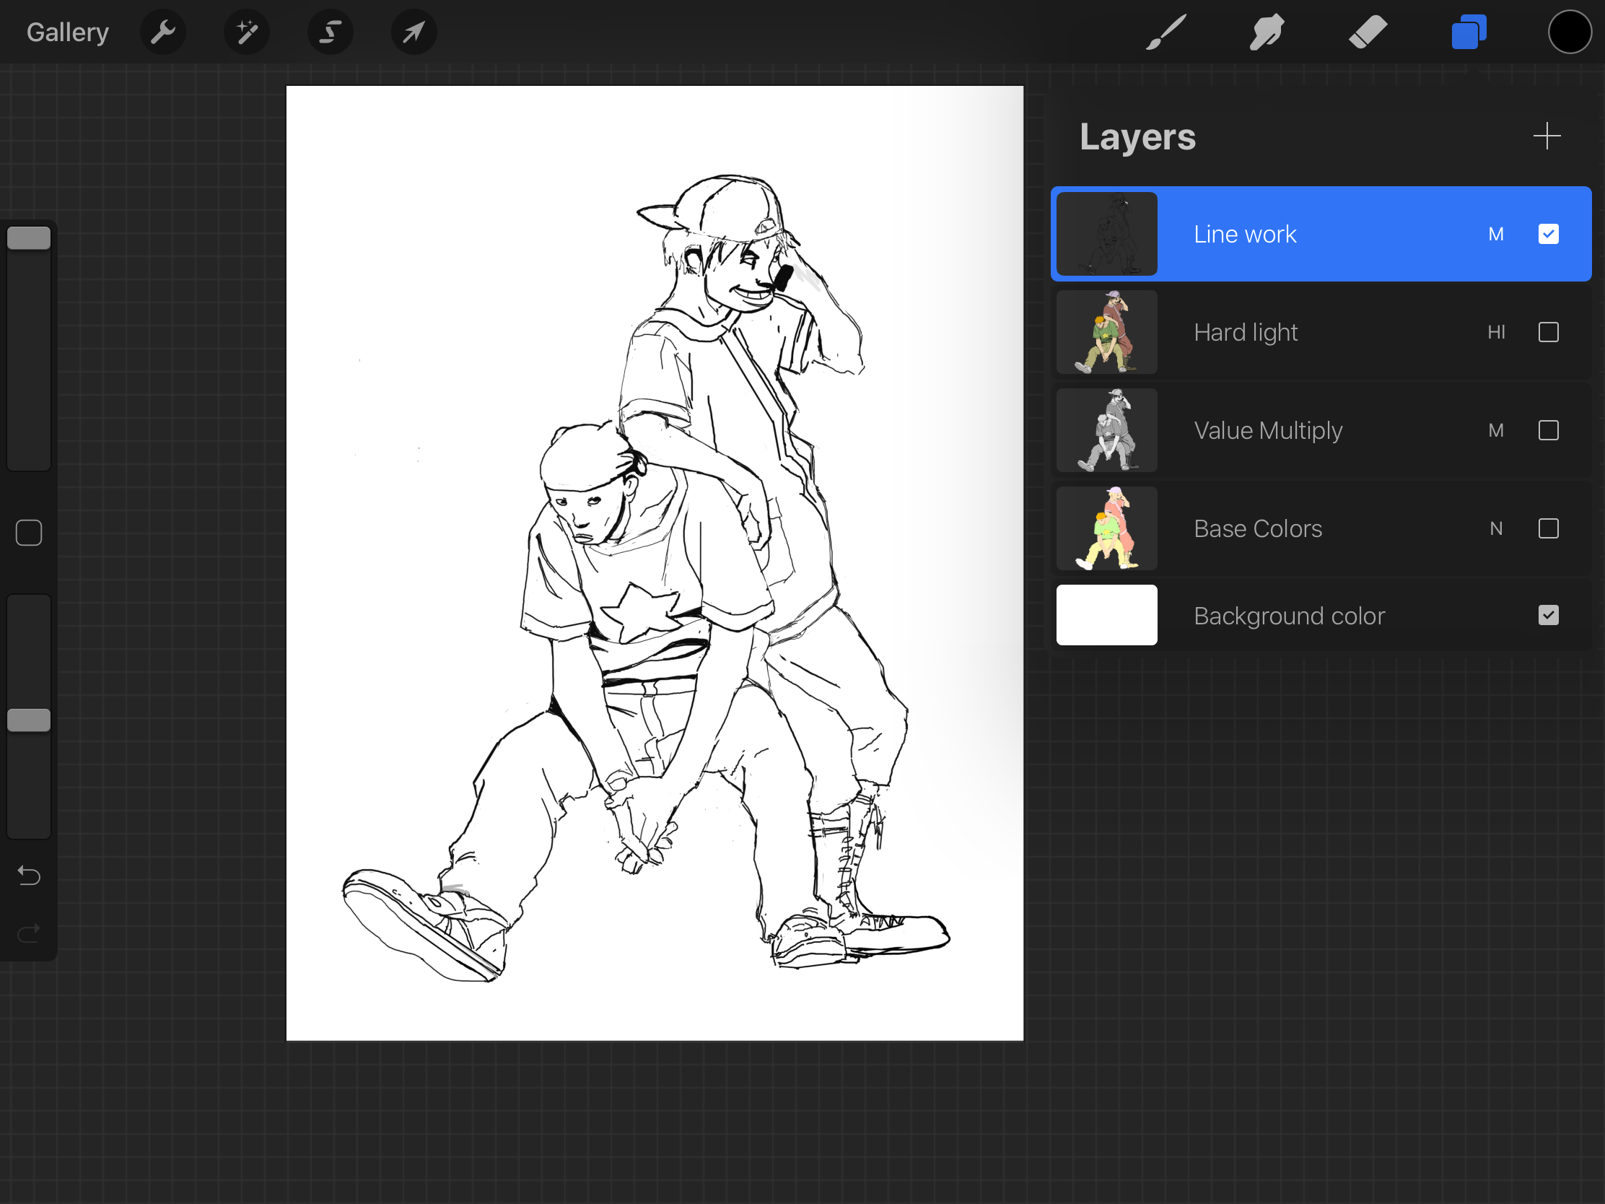Image resolution: width=1605 pixels, height=1204 pixels.
Task: Enable visibility of Base Colors layer
Action: pos(1548,528)
